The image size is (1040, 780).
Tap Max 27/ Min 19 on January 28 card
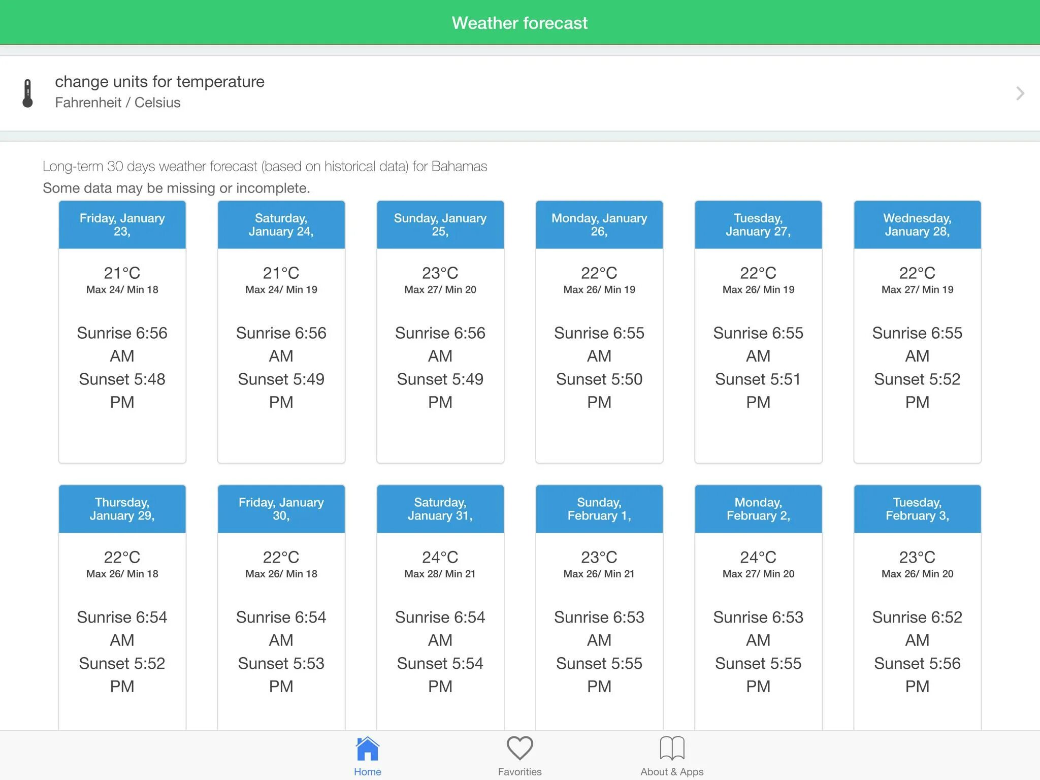pyautogui.click(x=918, y=289)
